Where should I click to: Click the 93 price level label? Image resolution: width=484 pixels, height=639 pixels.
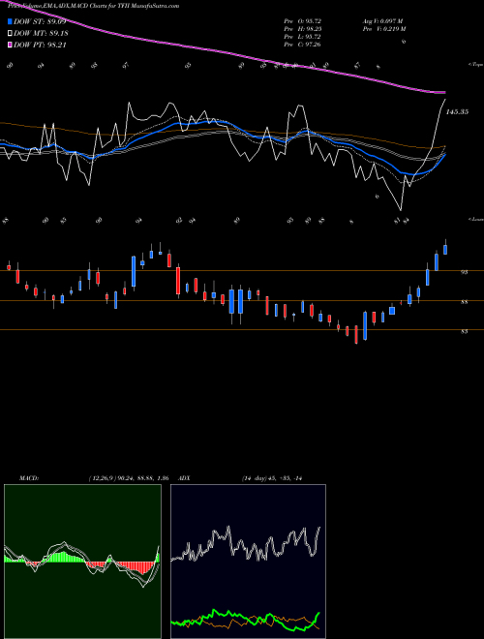(464, 272)
